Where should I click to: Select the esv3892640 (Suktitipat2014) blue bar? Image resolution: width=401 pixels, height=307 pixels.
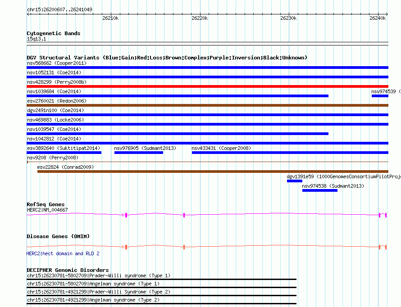pos(64,153)
